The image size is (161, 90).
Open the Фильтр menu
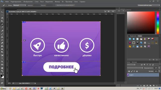[x=57, y=2]
